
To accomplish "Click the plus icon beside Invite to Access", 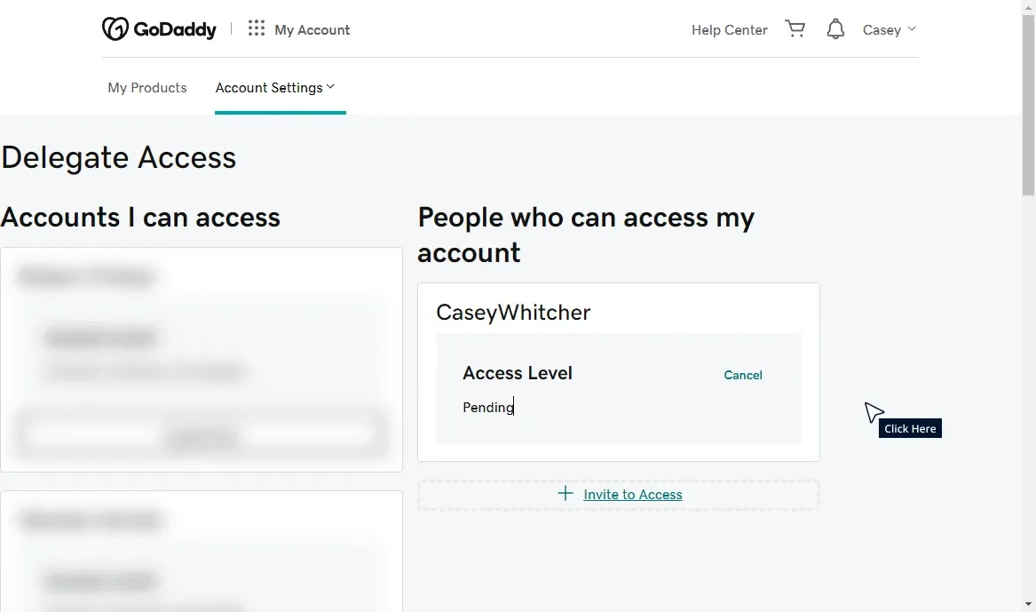I will 565,494.
